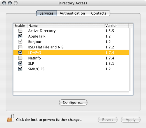Select the Bonjour service name
The image size is (146, 128).
tap(35, 42)
